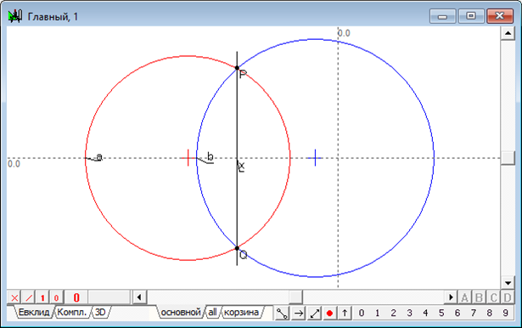This screenshot has height=328, width=522.
Task: Switch to the Евклид tab
Action: [x=34, y=313]
